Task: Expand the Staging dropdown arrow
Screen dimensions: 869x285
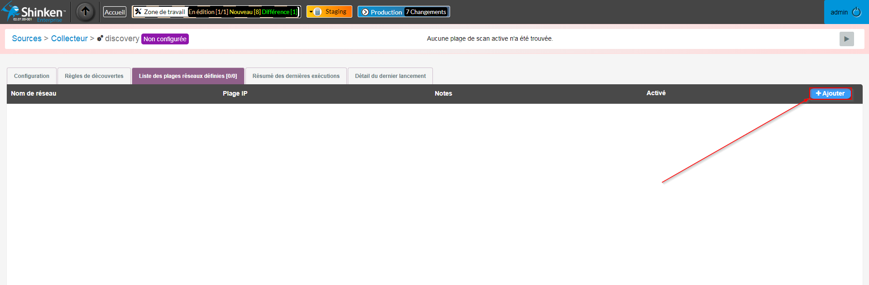Action: point(311,12)
